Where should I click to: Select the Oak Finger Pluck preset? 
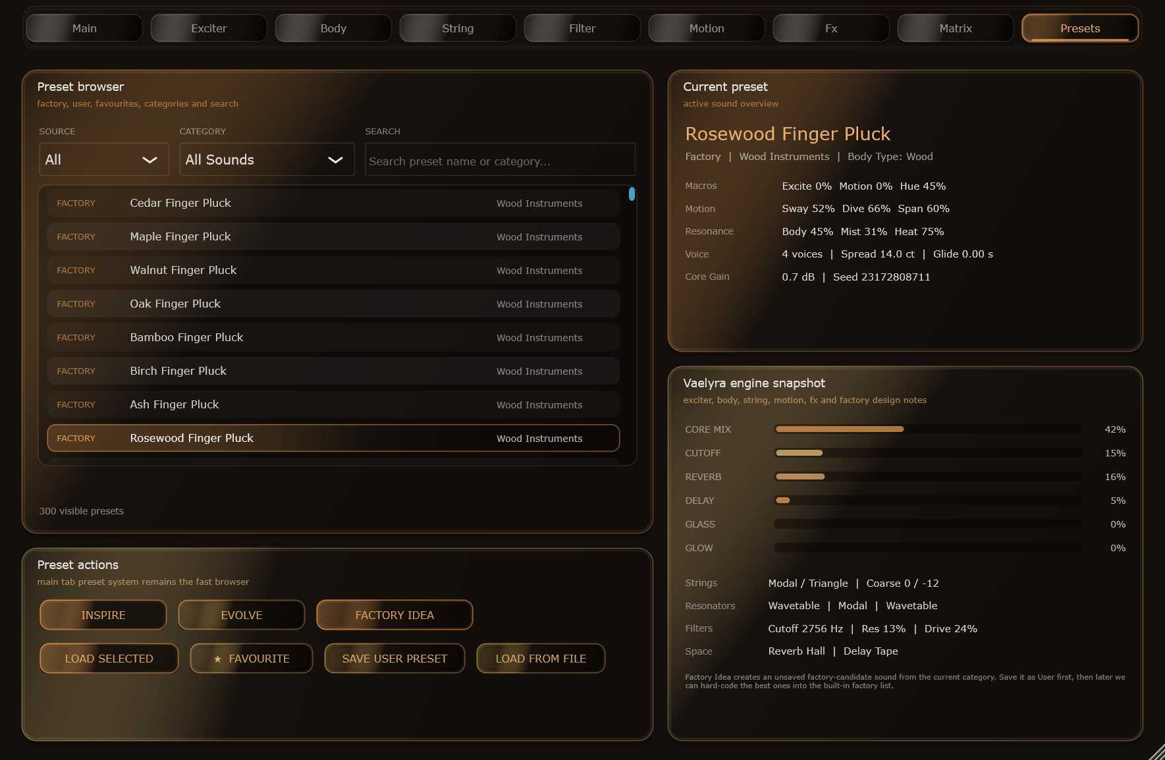point(333,304)
